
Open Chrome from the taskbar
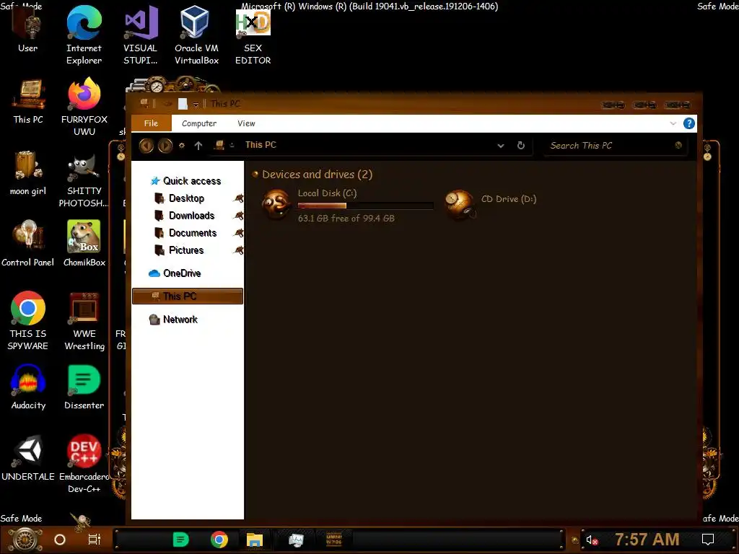coord(219,540)
